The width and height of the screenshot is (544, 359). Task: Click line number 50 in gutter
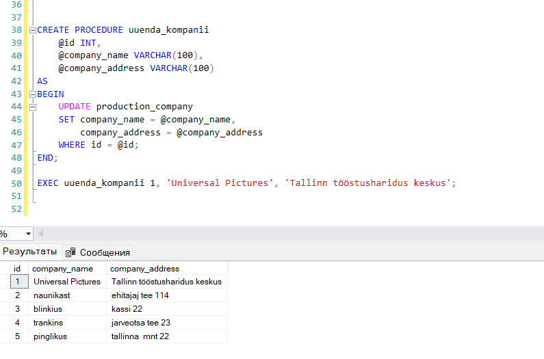pyautogui.click(x=16, y=183)
